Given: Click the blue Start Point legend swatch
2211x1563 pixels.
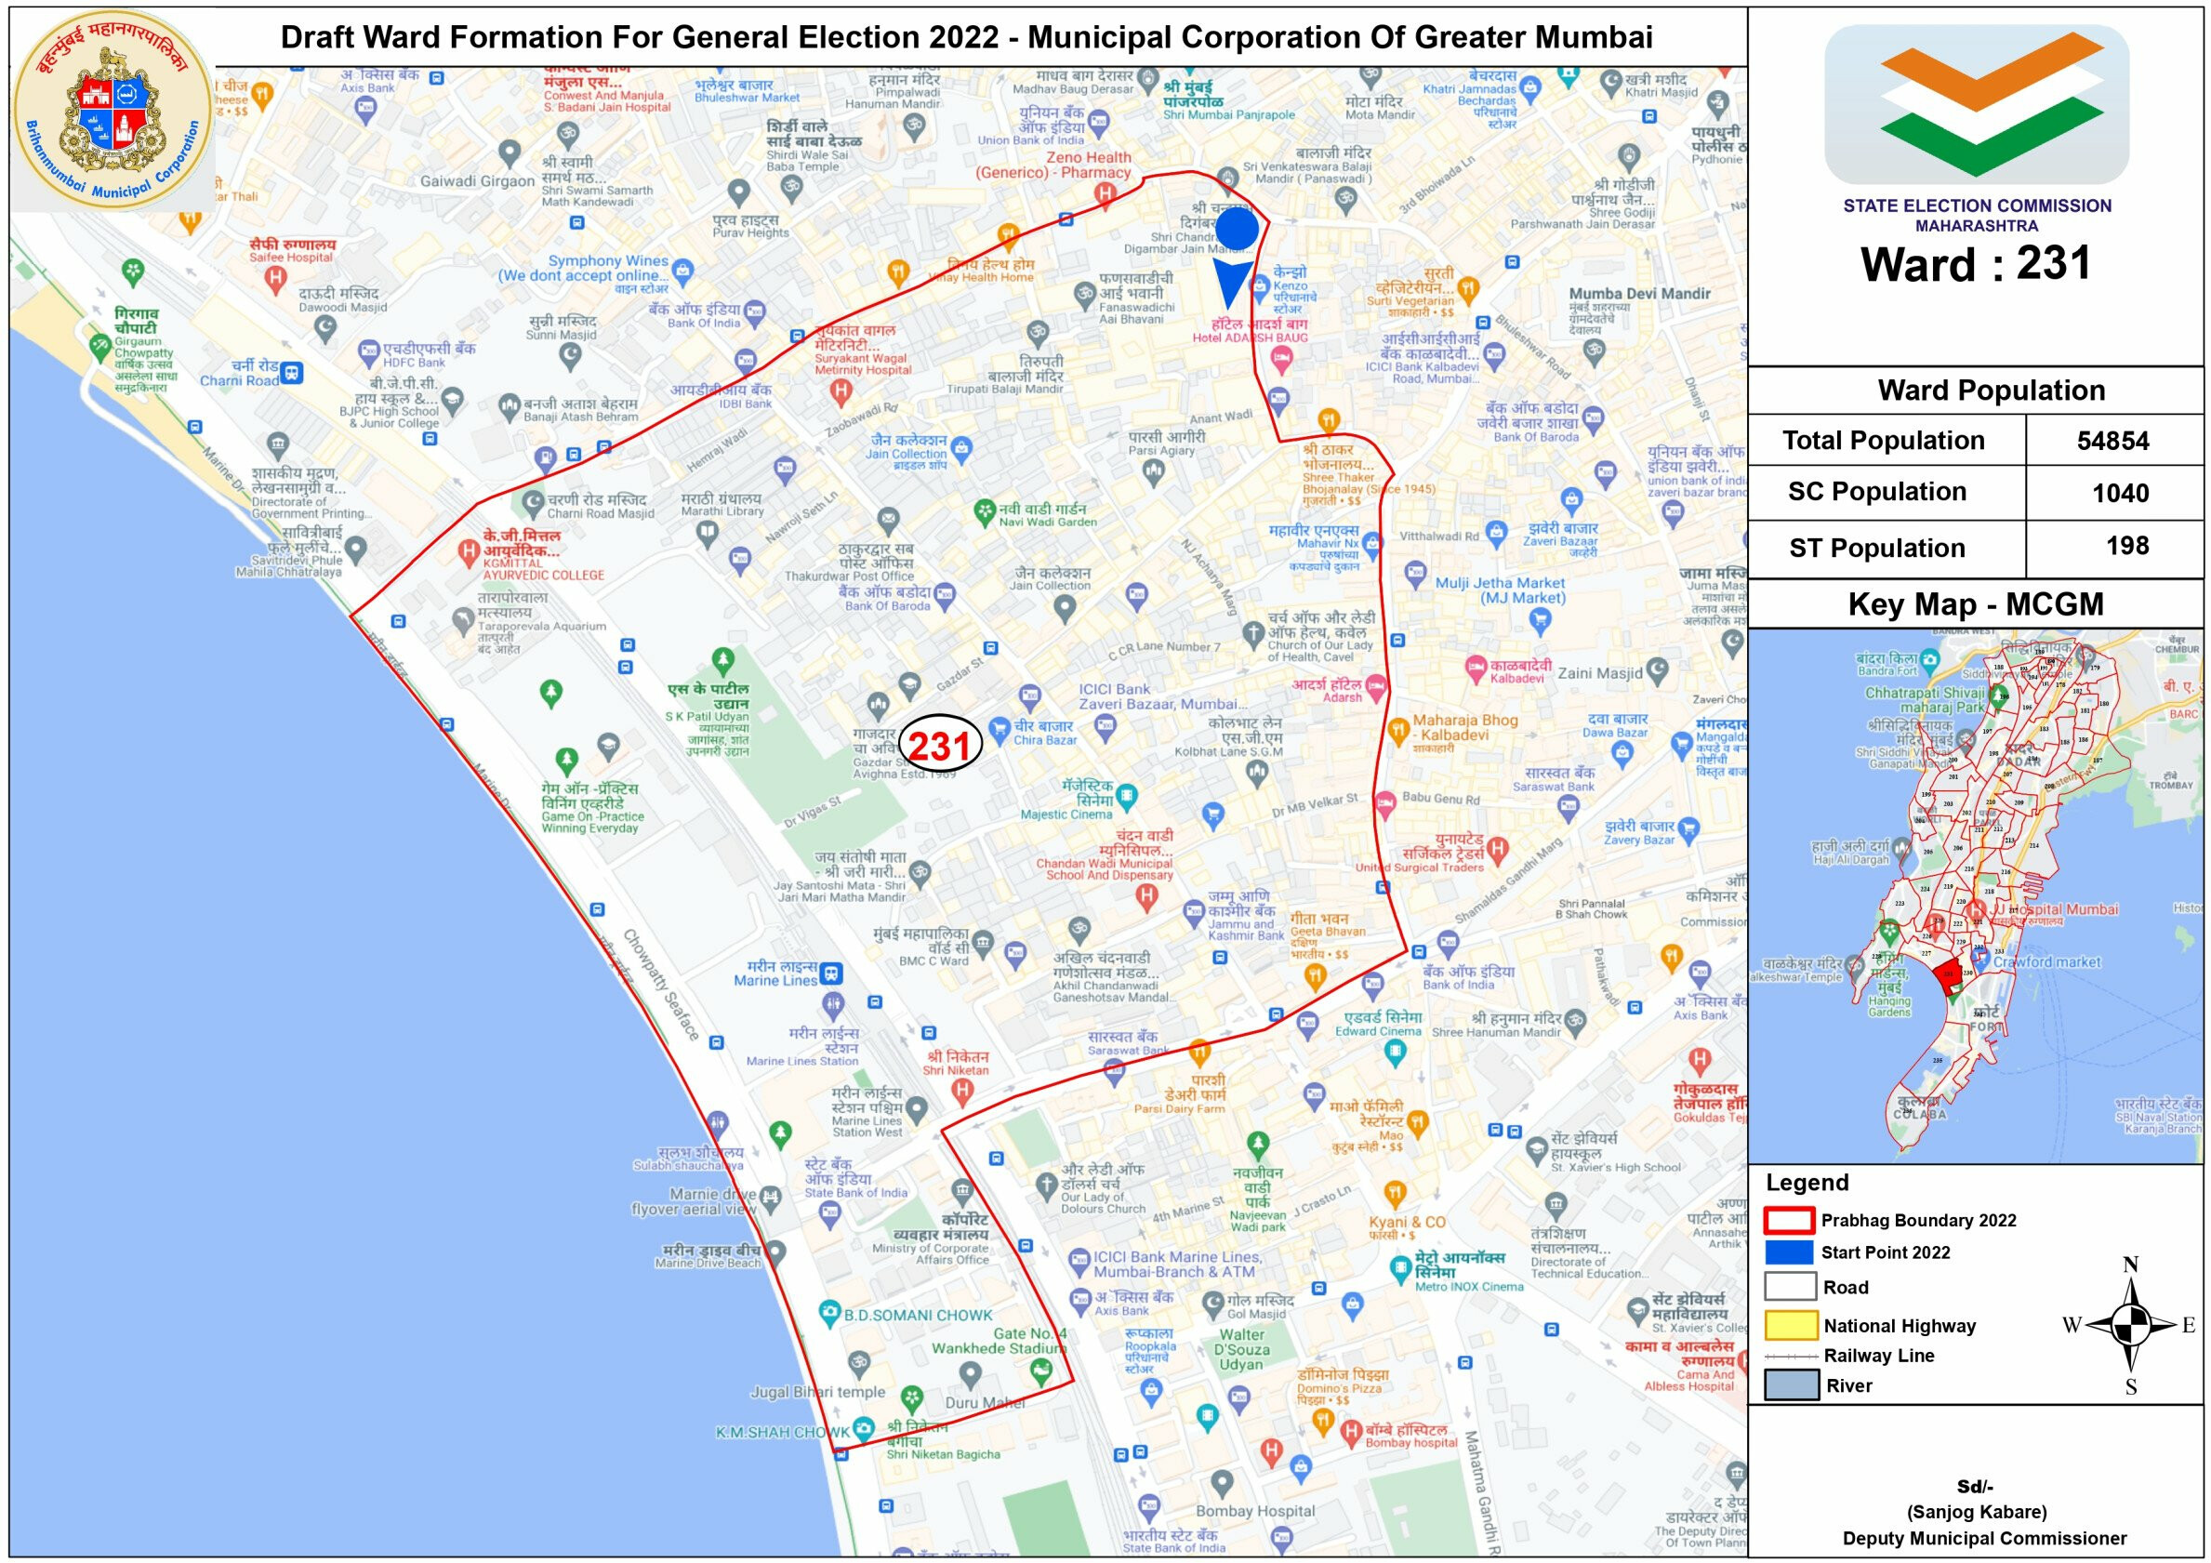Looking at the screenshot, I should click(x=1788, y=1252).
